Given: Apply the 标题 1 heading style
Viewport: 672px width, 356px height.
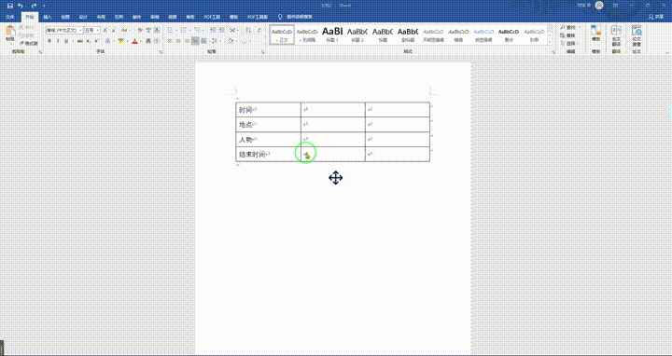Looking at the screenshot, I should [332, 34].
